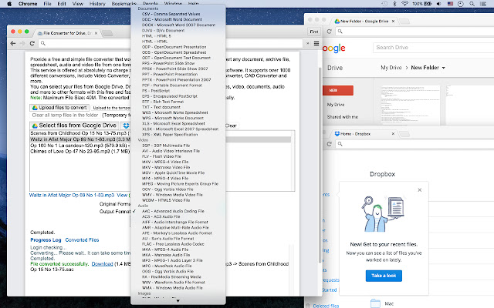494x308 pixels.
Task: Click Upload files to convert button
Action: click(59, 108)
